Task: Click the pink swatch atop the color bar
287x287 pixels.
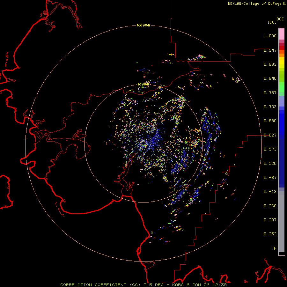Action: tap(282, 34)
